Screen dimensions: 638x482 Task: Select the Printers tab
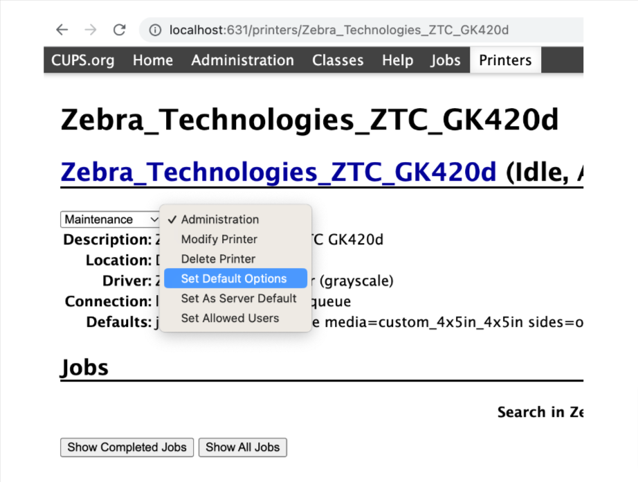tap(505, 60)
